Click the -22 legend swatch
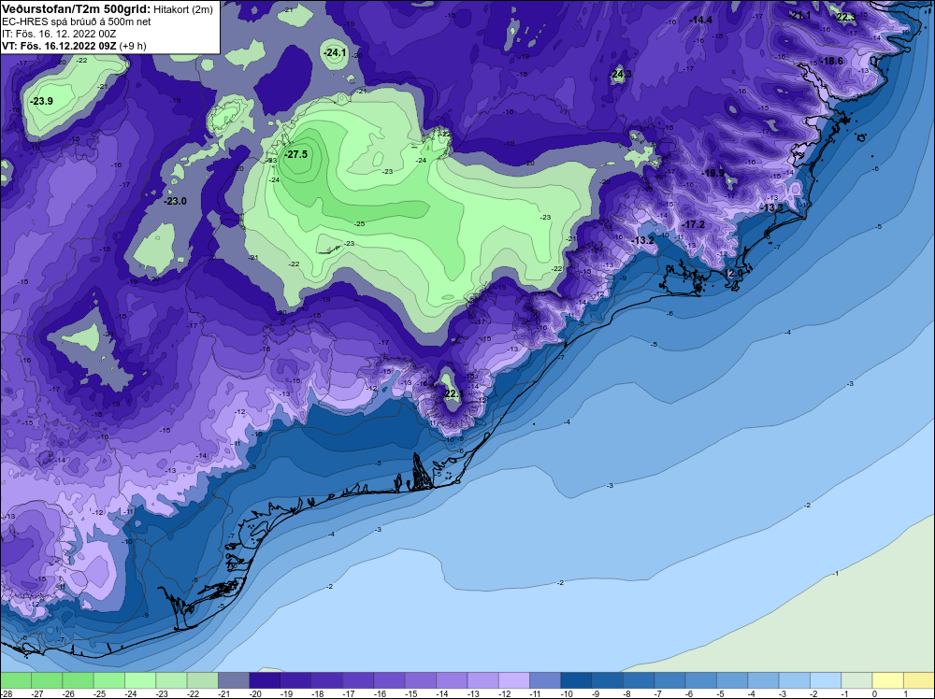 202,680
